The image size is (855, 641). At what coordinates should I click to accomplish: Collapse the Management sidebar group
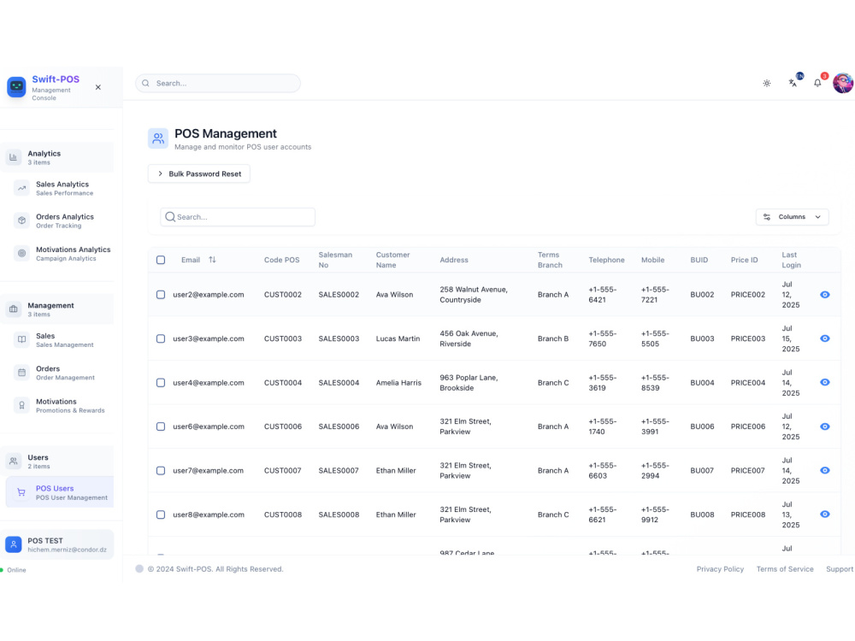57,309
